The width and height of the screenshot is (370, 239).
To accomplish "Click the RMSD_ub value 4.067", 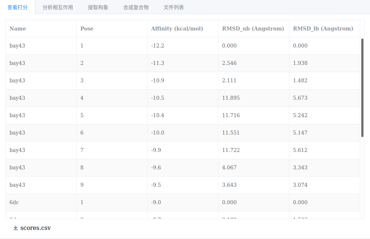I will click(229, 168).
